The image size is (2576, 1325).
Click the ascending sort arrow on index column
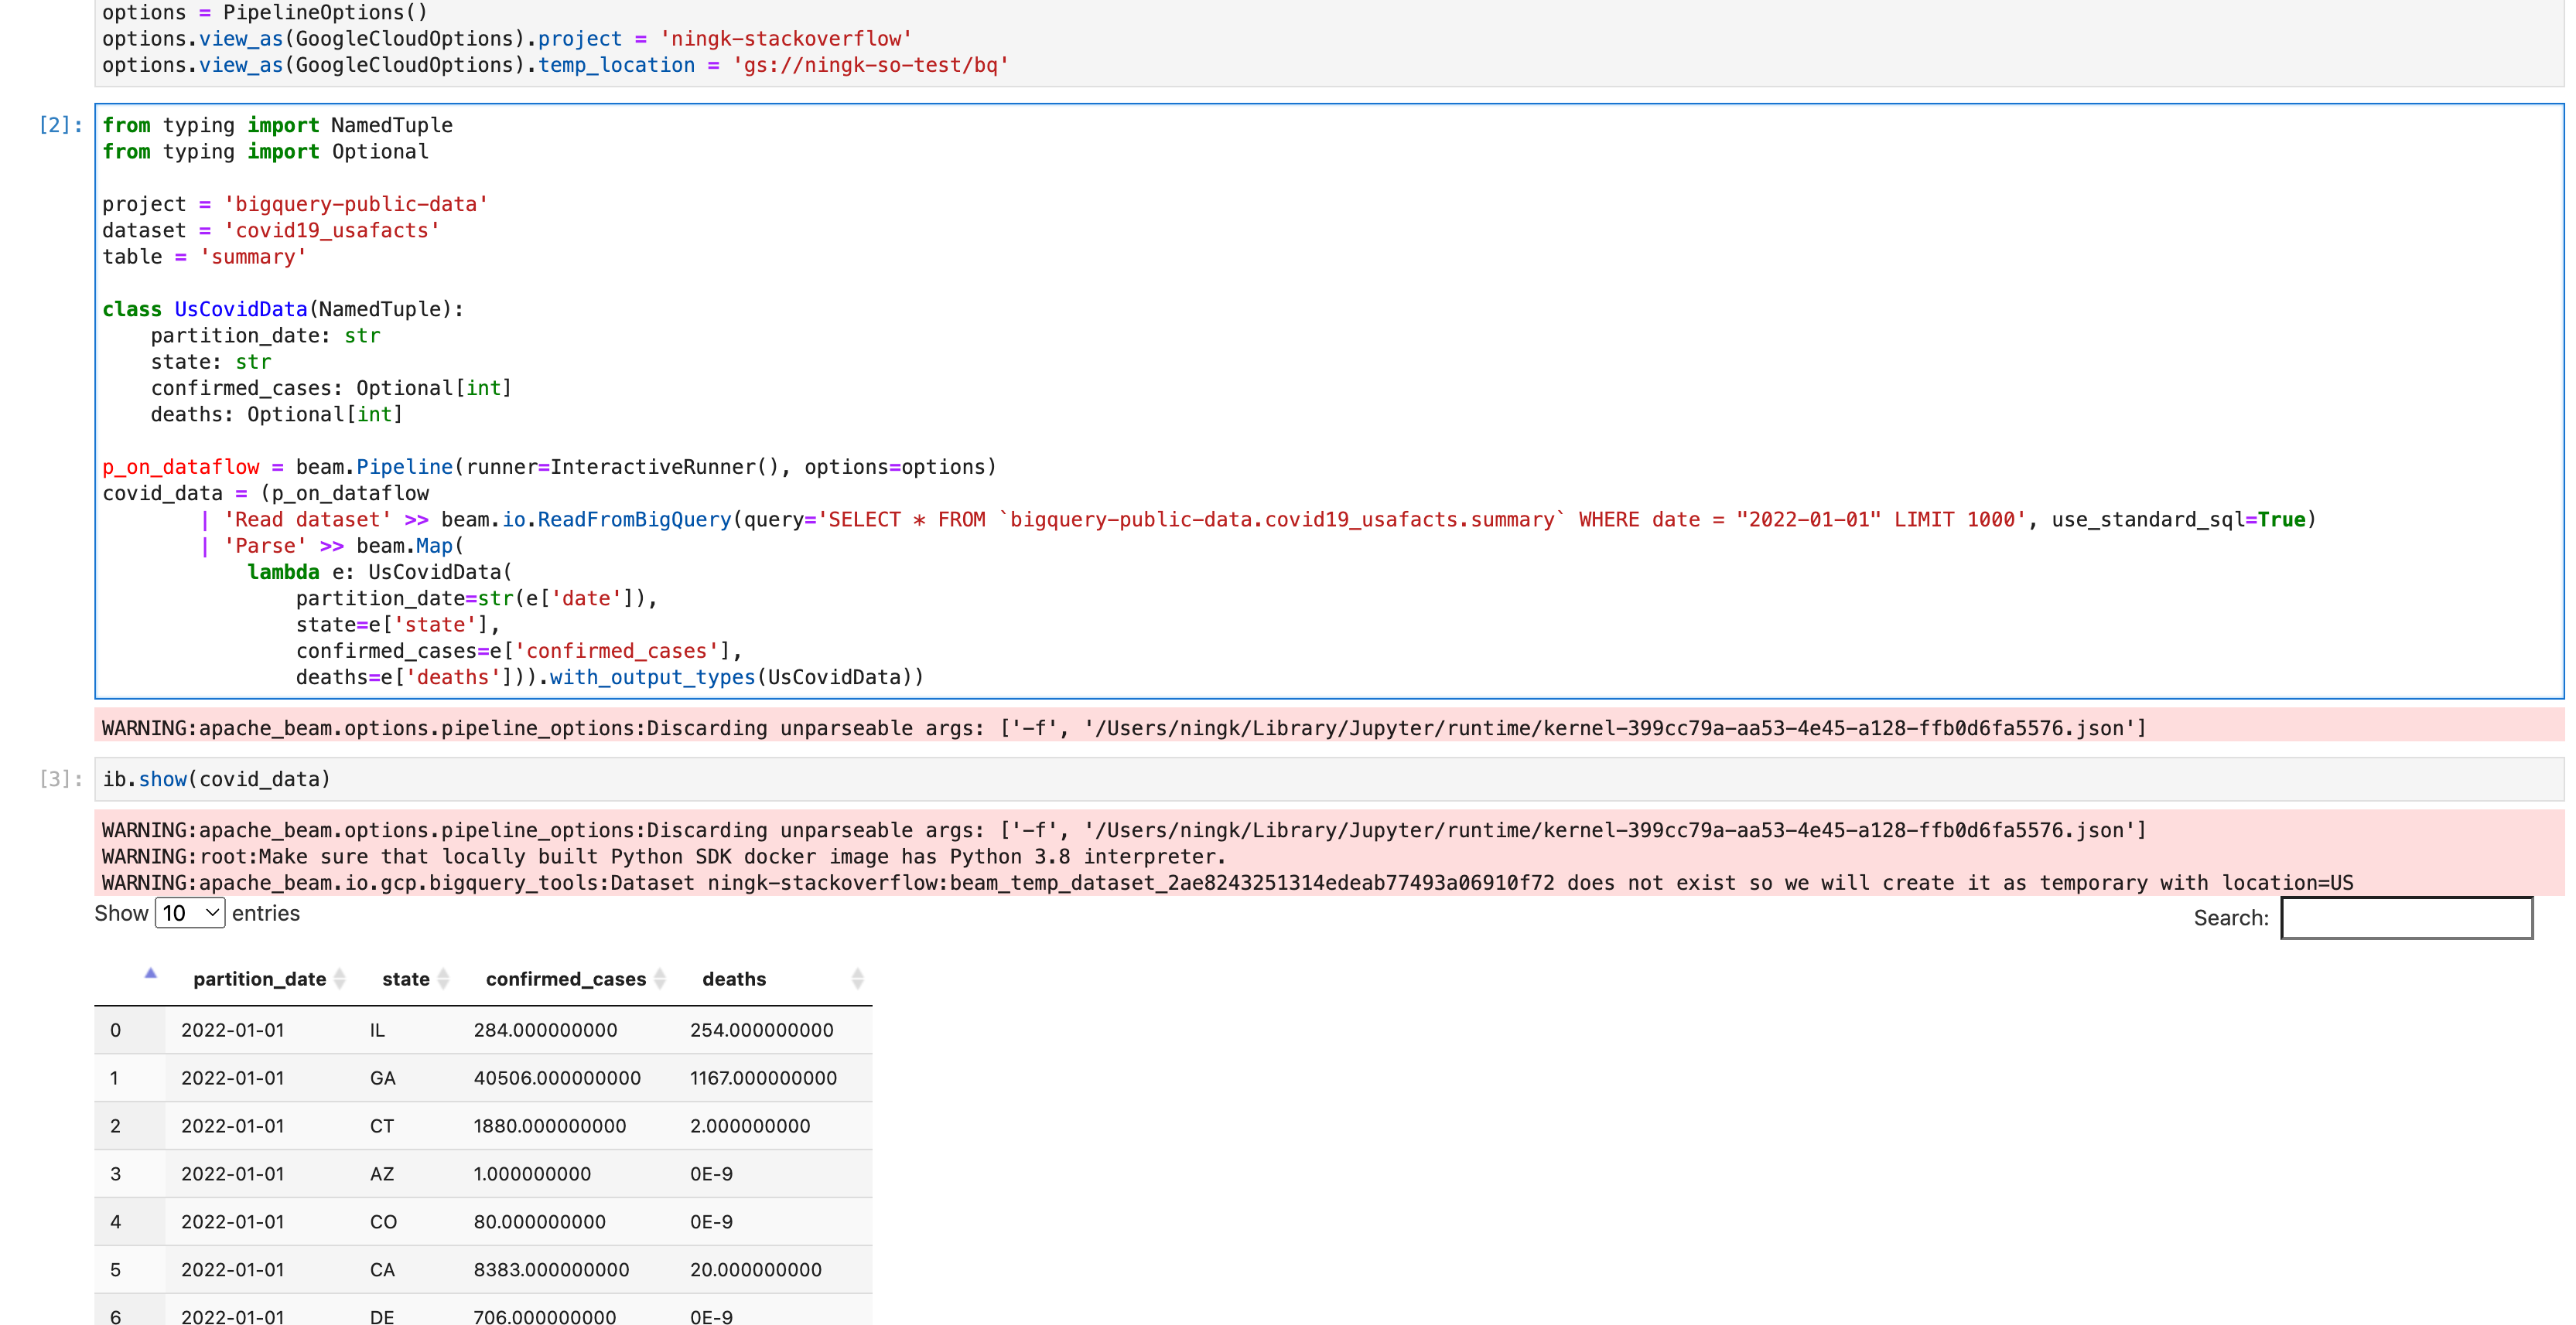click(x=150, y=974)
